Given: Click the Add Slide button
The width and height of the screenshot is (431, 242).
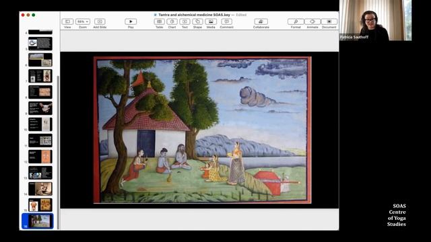Looking at the screenshot, I should point(100,22).
